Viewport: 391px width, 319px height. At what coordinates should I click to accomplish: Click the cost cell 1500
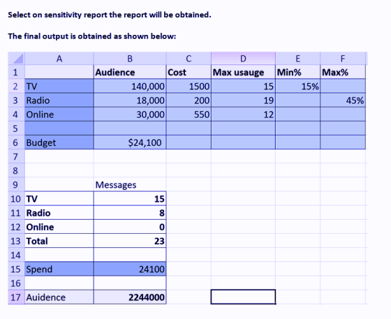point(189,87)
